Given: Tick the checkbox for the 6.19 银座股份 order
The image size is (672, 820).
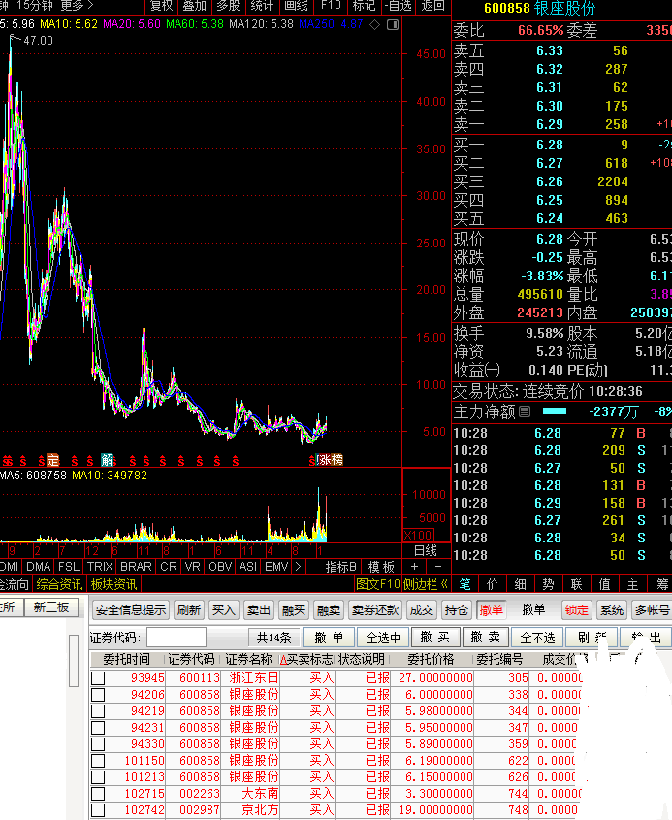Looking at the screenshot, I should click(x=98, y=761).
